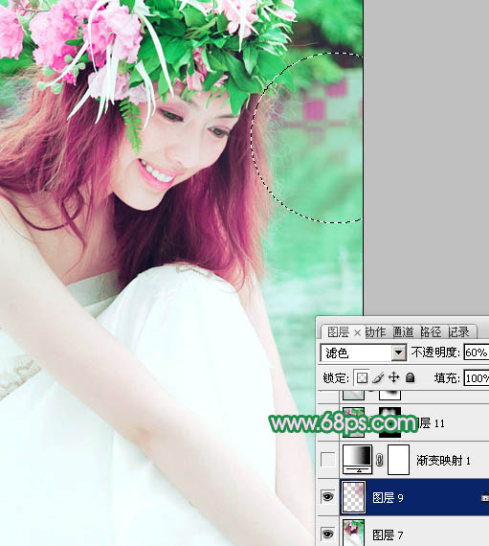Click the mask link chain on 渐变映射 1
Viewport: 489px width, 546px height.
coord(380,460)
